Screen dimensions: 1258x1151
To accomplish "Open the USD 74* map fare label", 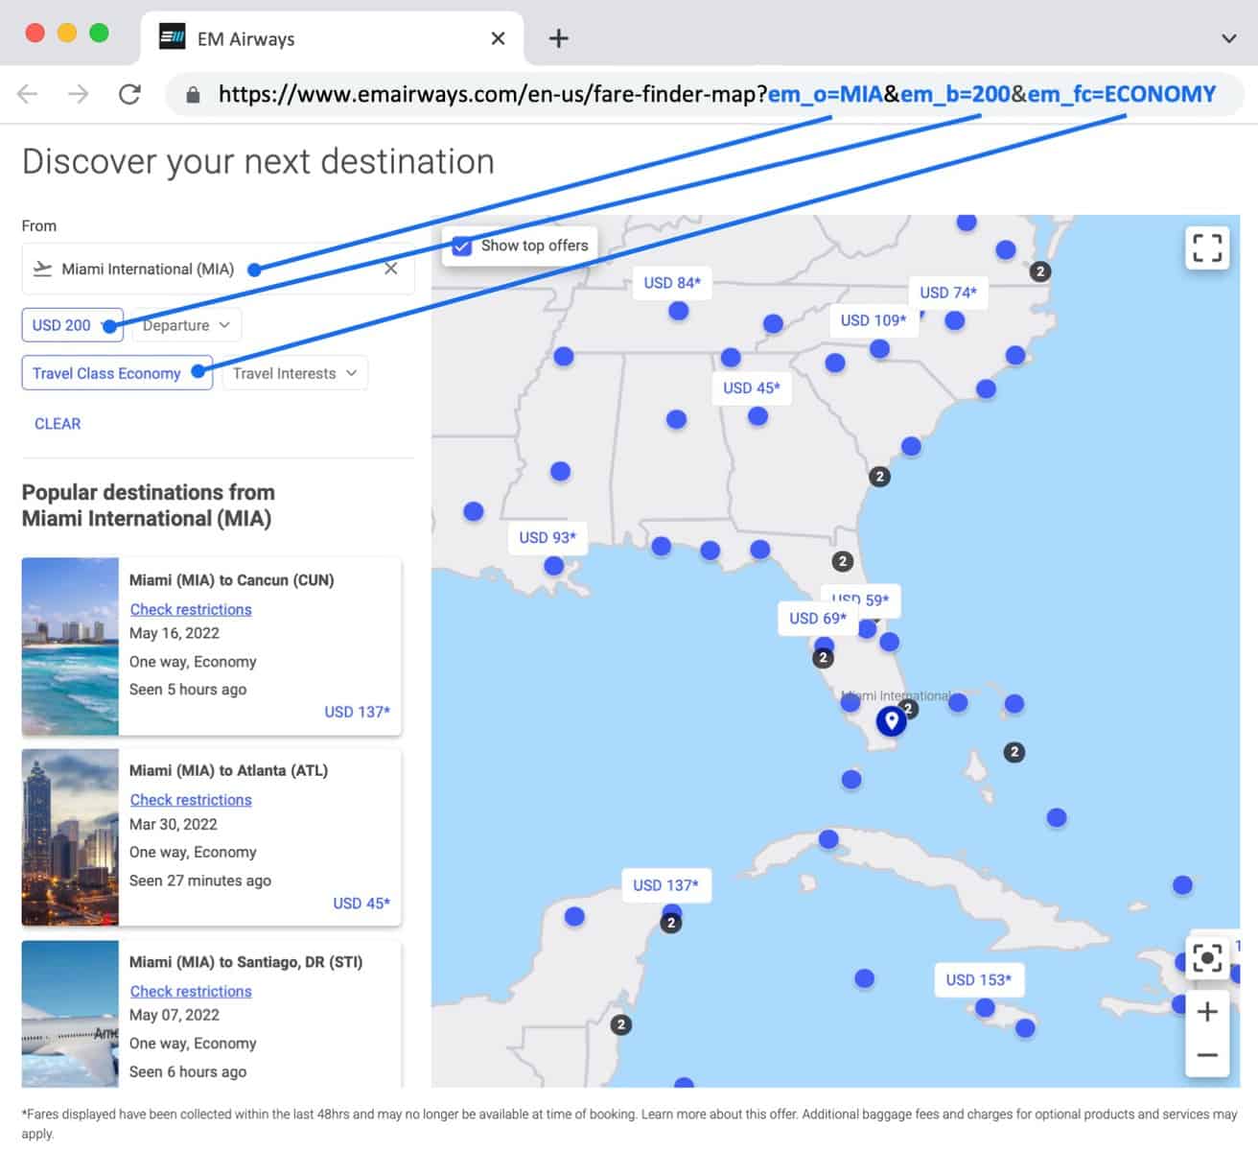I will 948,293.
